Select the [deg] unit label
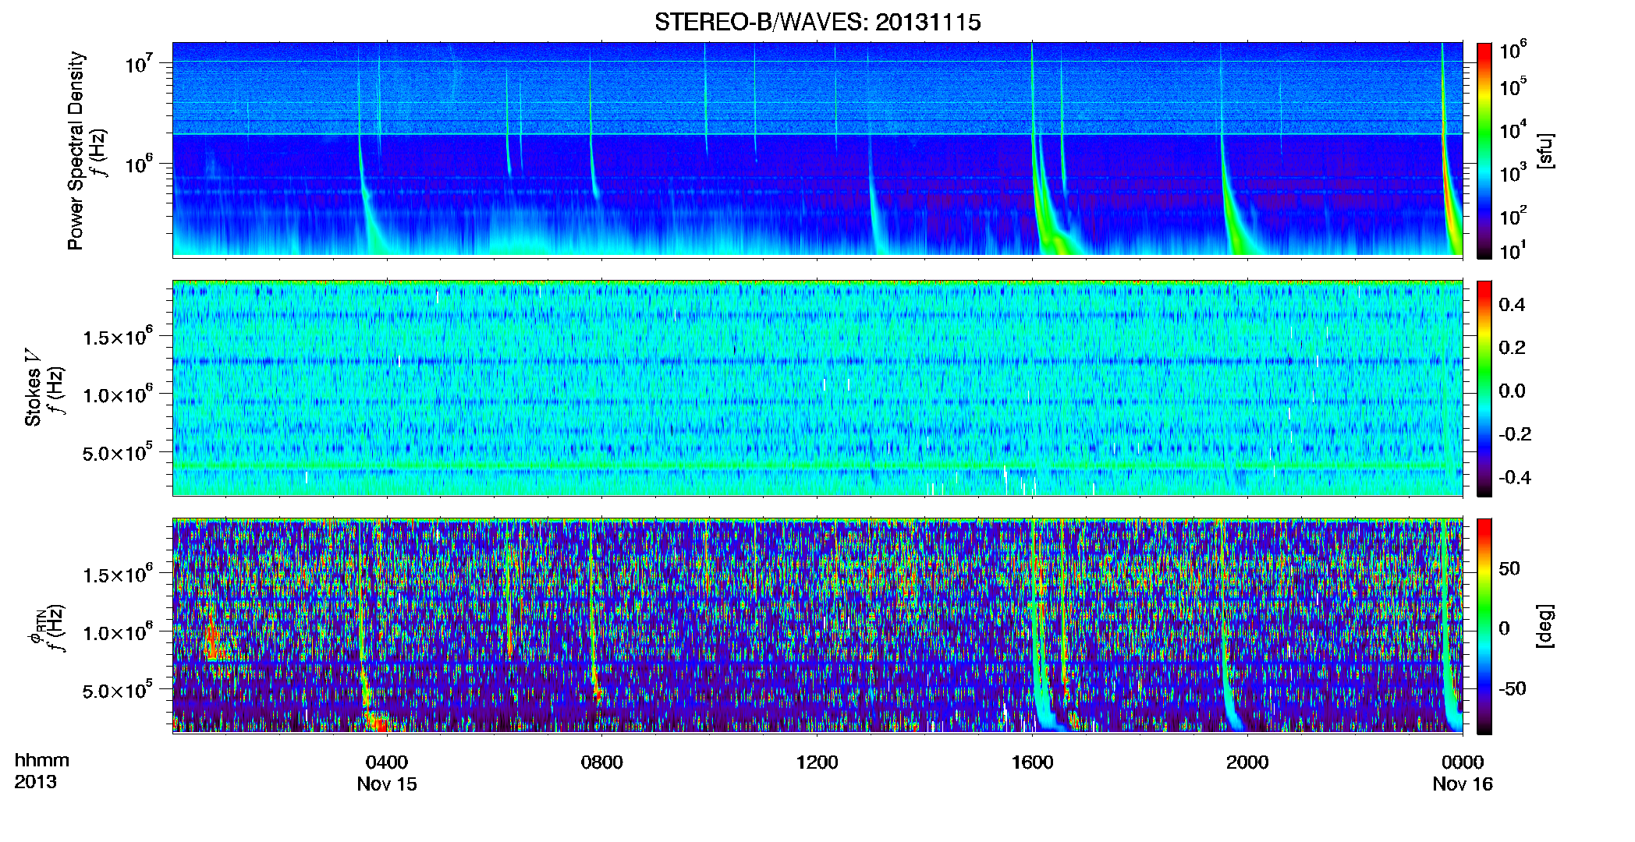Screen dimensions: 1635x842 pos(1545,626)
